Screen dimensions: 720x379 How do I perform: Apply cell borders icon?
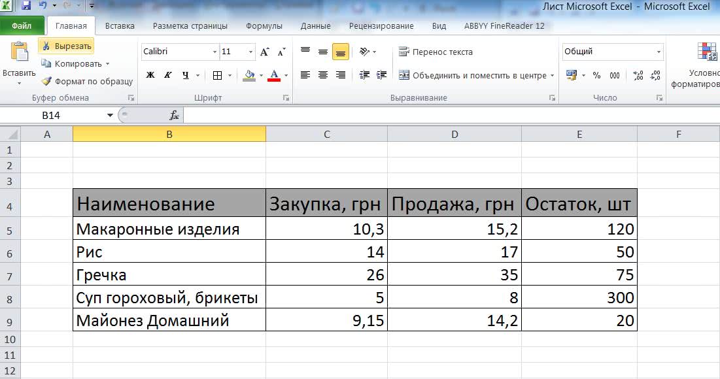point(218,75)
